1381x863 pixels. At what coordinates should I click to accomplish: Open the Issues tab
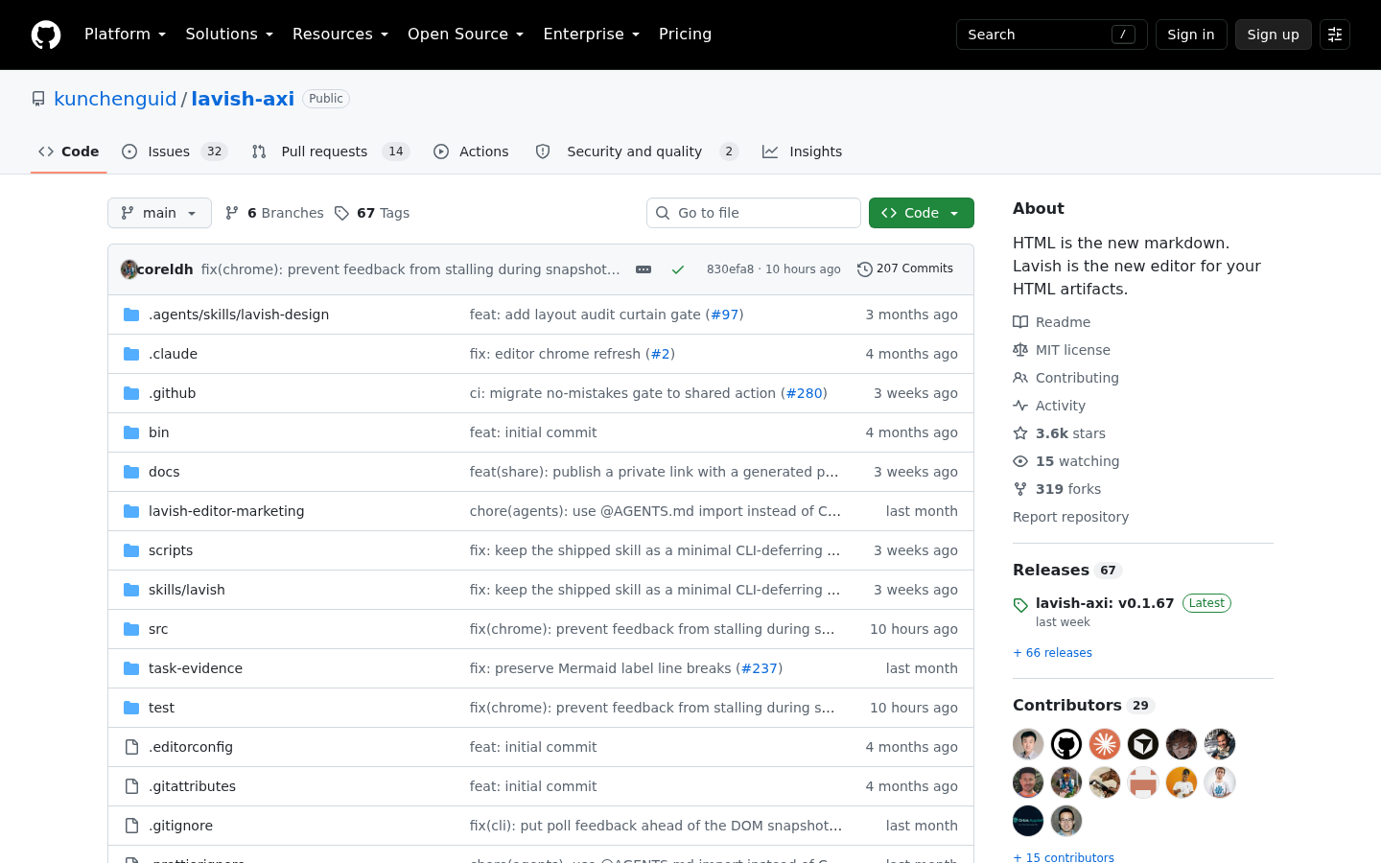[174, 152]
